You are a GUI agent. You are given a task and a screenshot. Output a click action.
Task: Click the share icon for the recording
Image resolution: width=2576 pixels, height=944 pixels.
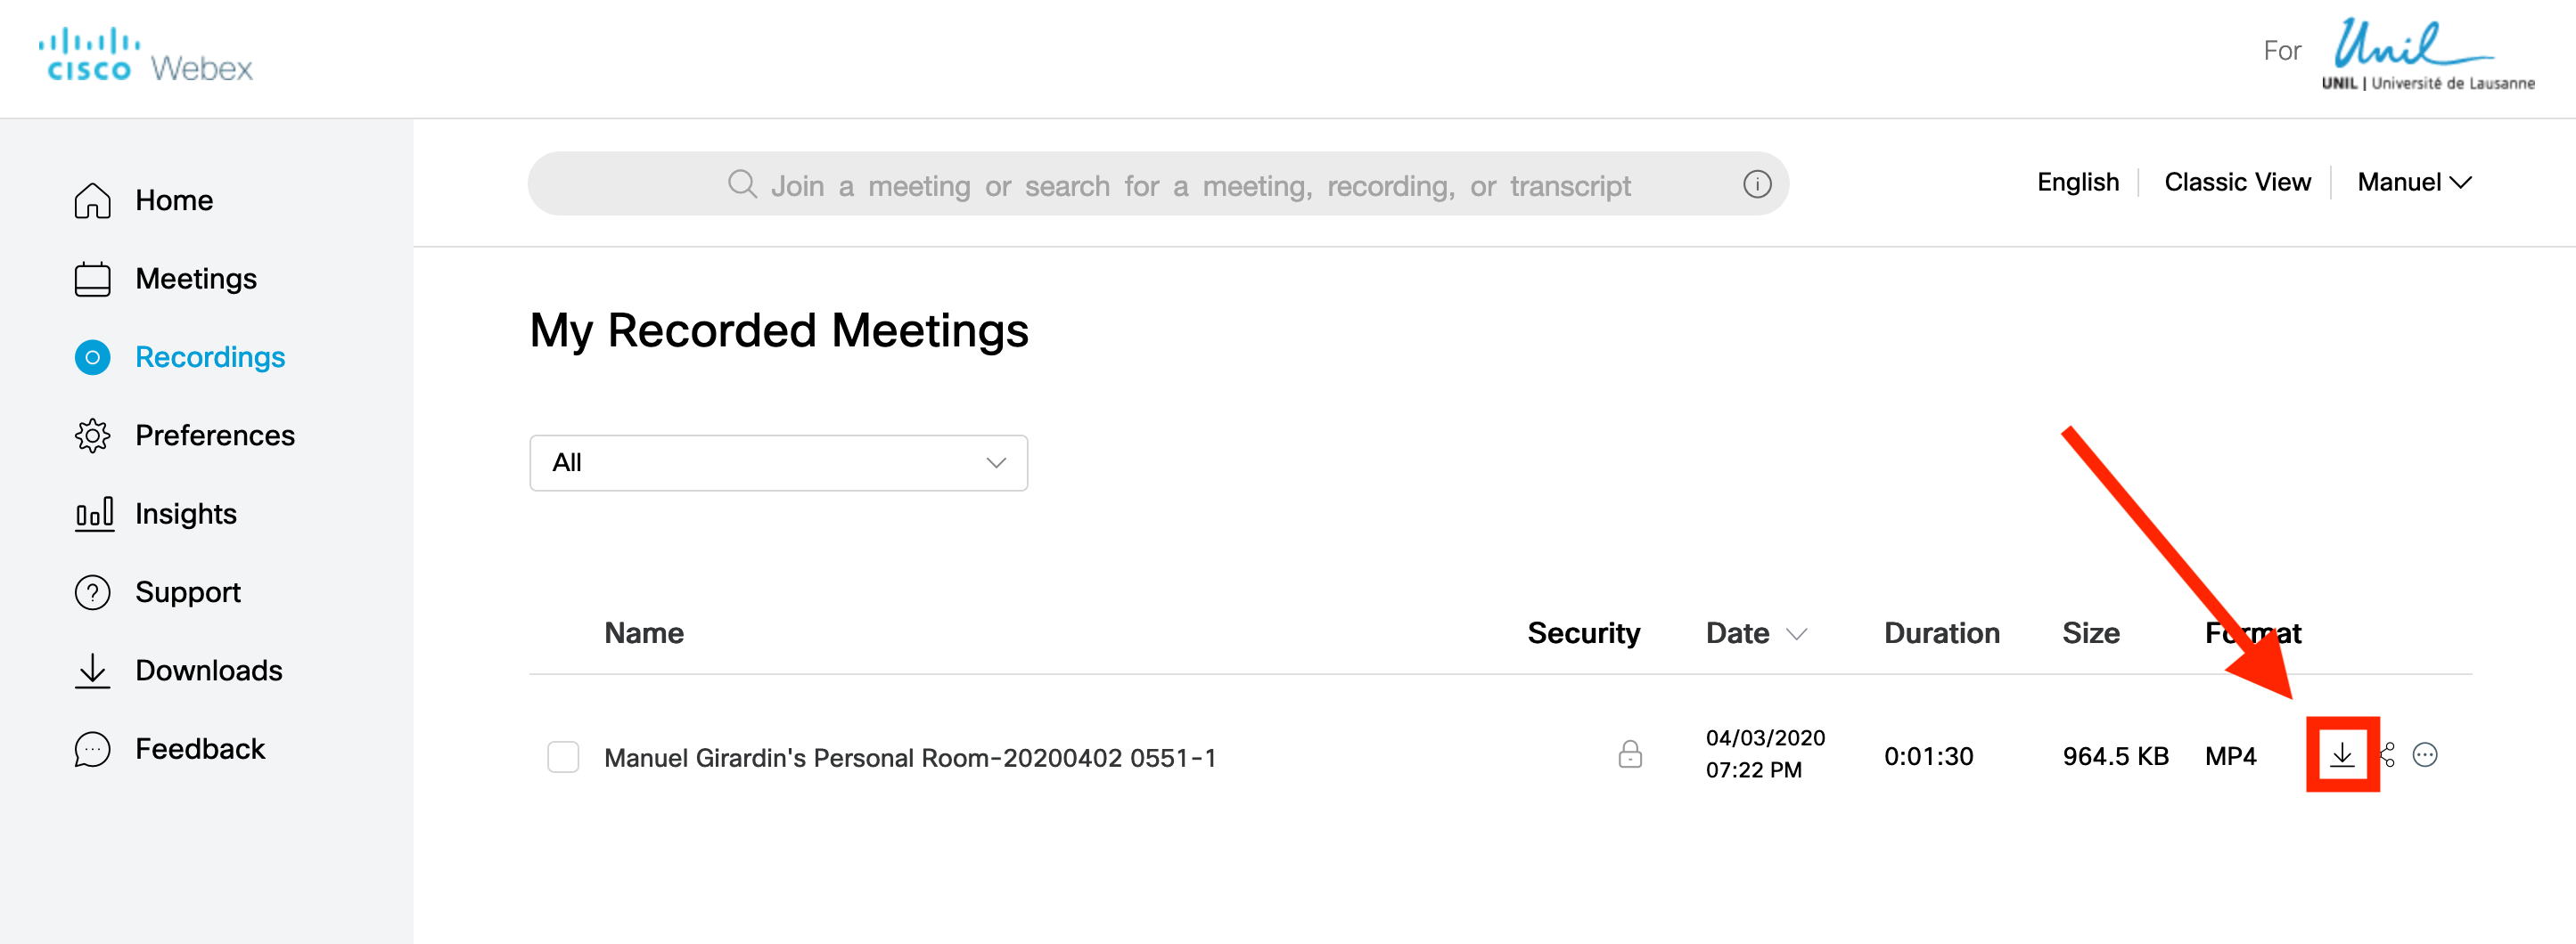click(x=2388, y=755)
